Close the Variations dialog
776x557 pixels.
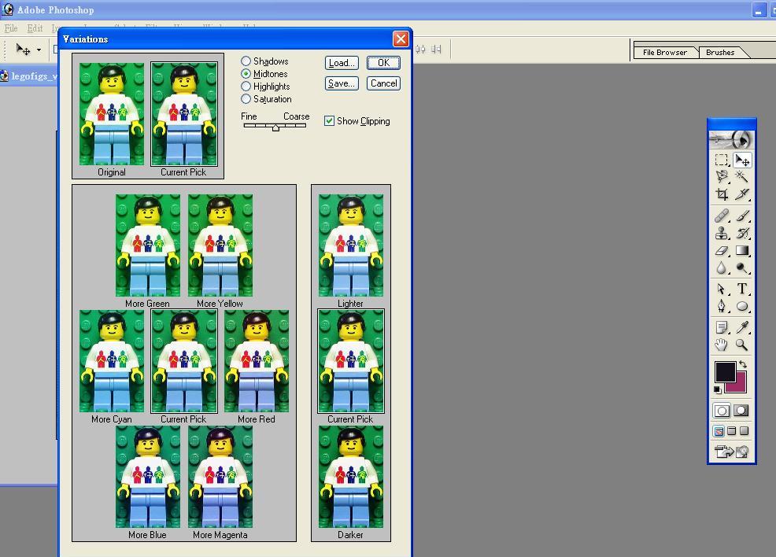pos(401,39)
